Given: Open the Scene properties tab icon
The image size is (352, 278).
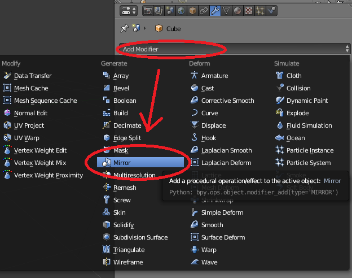Looking at the screenshot, I should pos(170,11).
